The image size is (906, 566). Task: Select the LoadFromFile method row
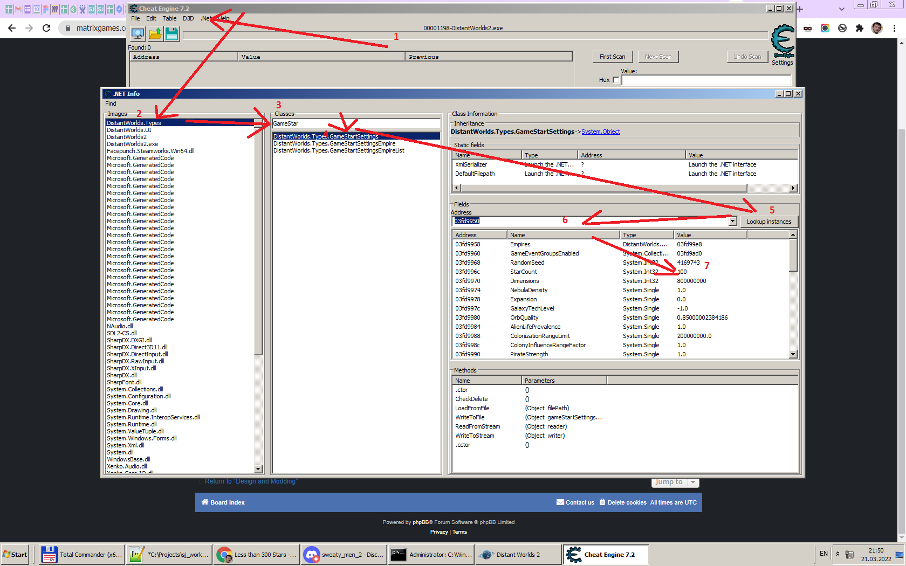[625, 408]
